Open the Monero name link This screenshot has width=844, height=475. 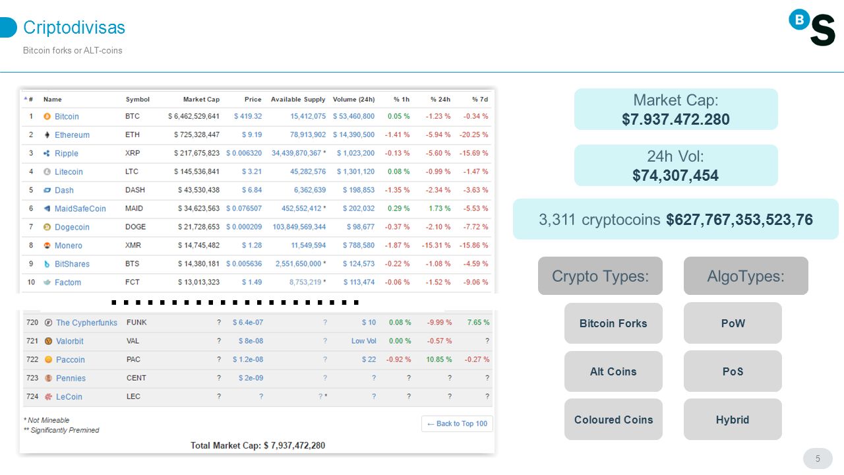pos(69,245)
